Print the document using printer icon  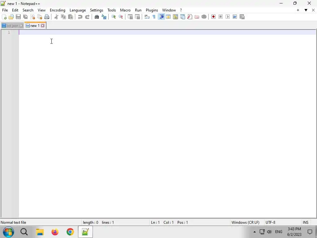pyautogui.click(x=47, y=17)
